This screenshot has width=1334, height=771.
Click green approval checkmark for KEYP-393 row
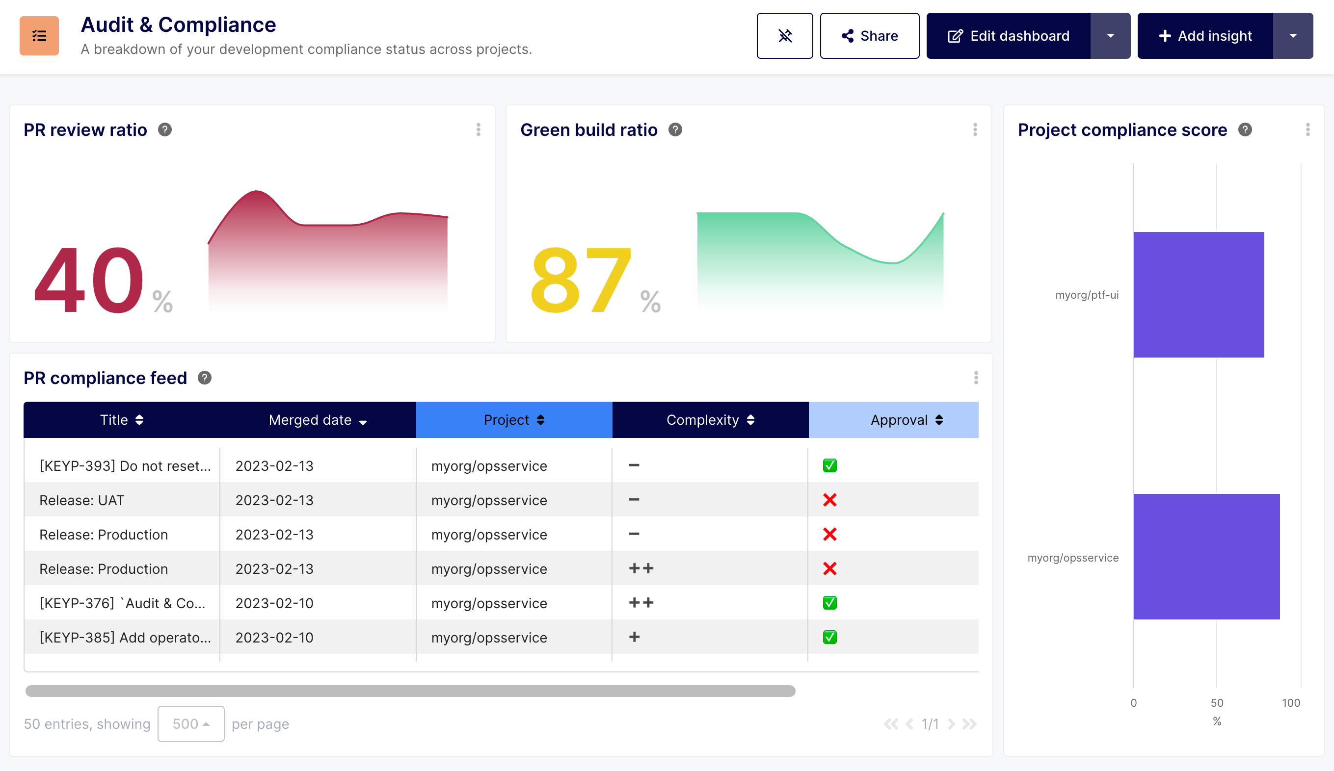(x=829, y=465)
